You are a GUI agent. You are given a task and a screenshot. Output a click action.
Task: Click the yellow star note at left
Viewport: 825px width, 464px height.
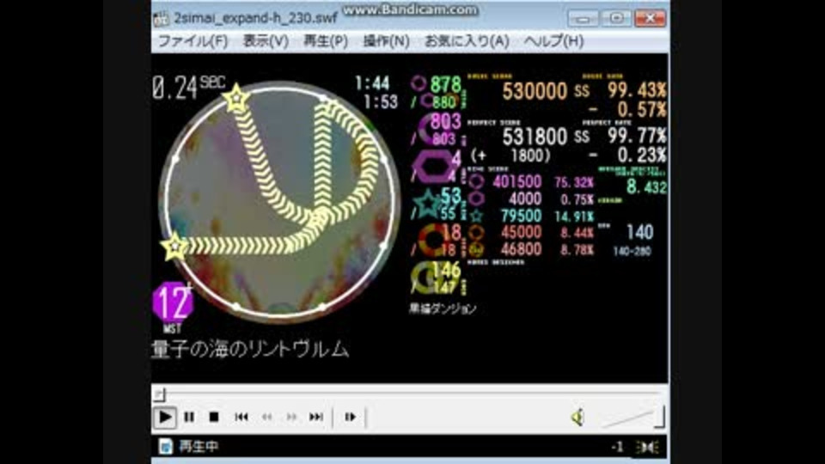(174, 247)
